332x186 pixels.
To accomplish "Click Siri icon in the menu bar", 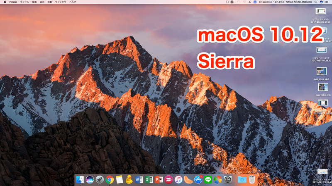I will tap(321, 2).
